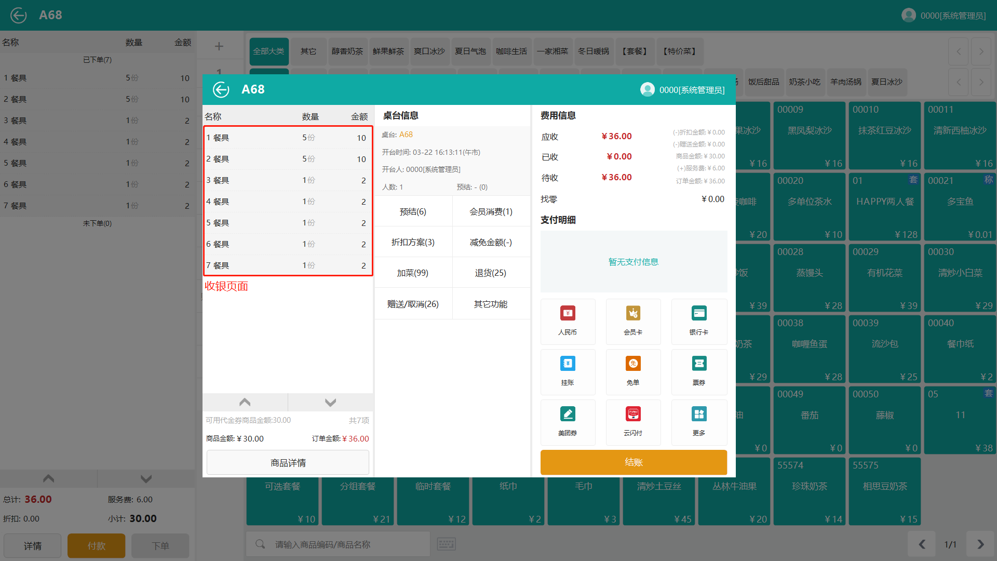Click the subcategory row right arrow

tap(981, 82)
